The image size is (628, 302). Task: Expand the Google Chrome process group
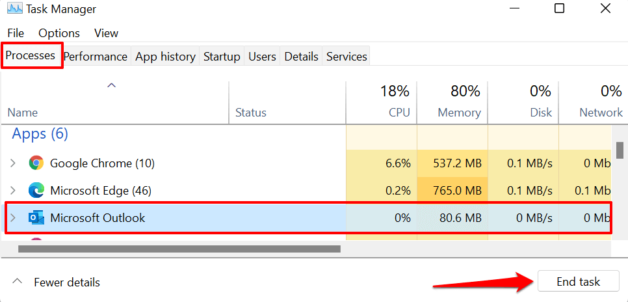click(13, 163)
